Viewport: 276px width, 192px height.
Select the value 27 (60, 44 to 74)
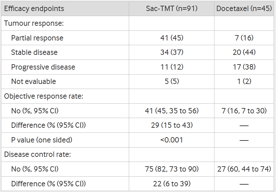click(244, 169)
